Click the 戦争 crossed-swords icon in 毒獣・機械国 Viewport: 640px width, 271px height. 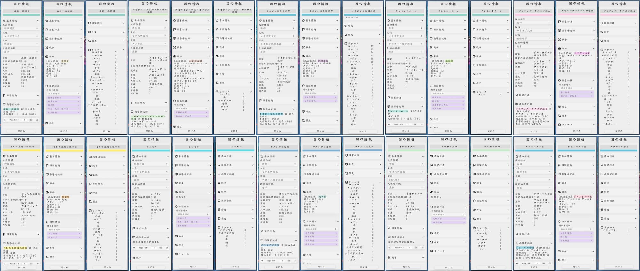coord(47,48)
